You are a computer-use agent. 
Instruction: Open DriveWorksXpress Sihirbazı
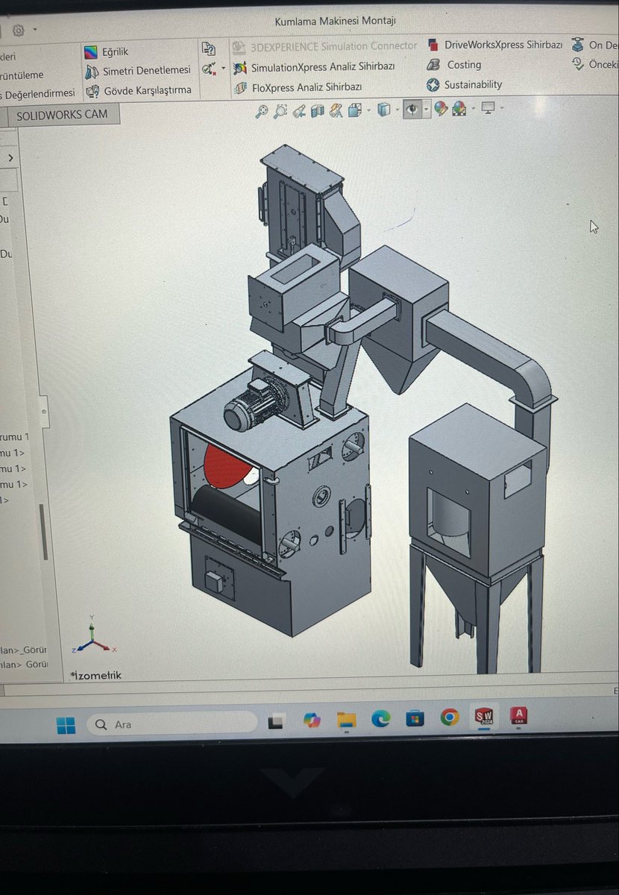coord(494,45)
